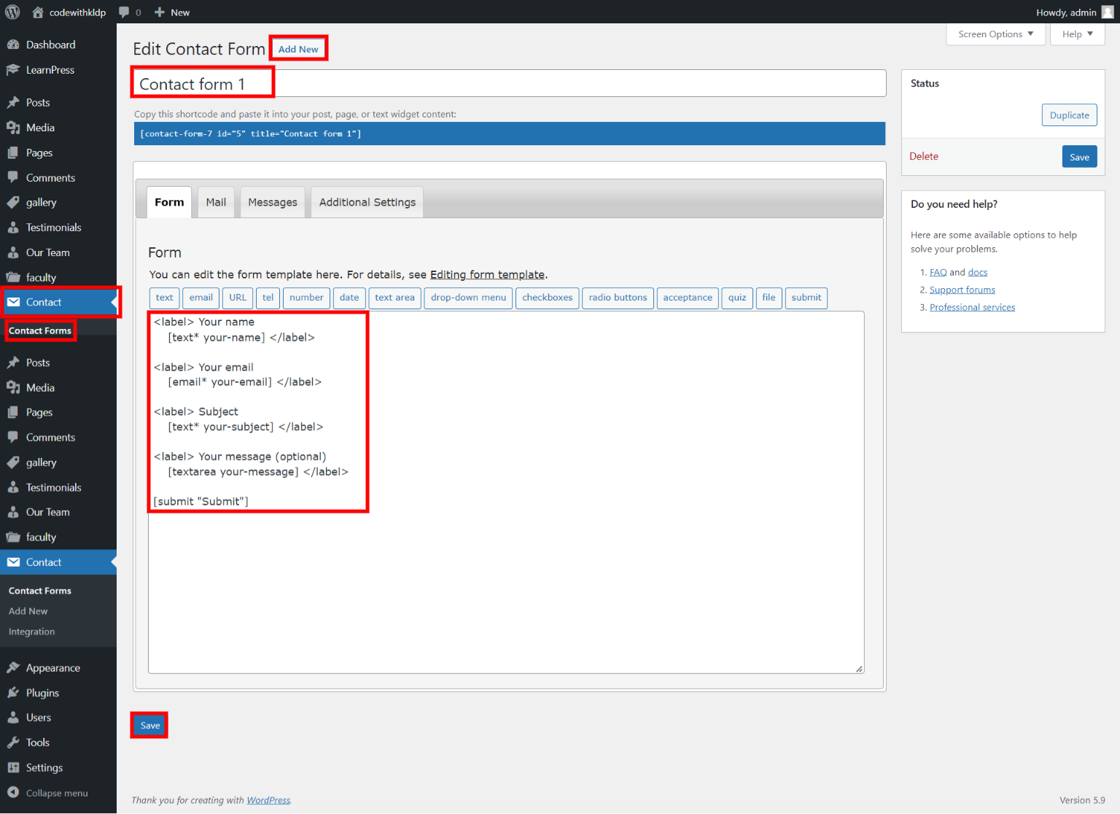The image size is (1120, 814).
Task: Insert a drop-down menu form tag
Action: point(468,298)
